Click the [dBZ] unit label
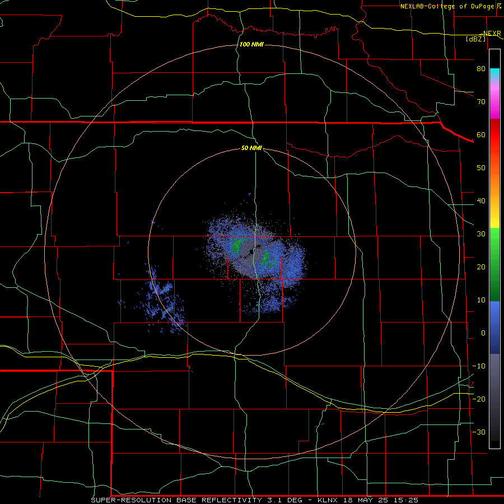The image size is (504, 504). (x=475, y=39)
